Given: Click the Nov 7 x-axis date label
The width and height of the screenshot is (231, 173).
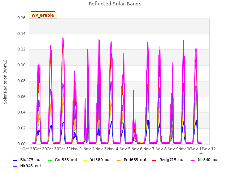Looking at the screenshot, I should [x=149, y=149].
